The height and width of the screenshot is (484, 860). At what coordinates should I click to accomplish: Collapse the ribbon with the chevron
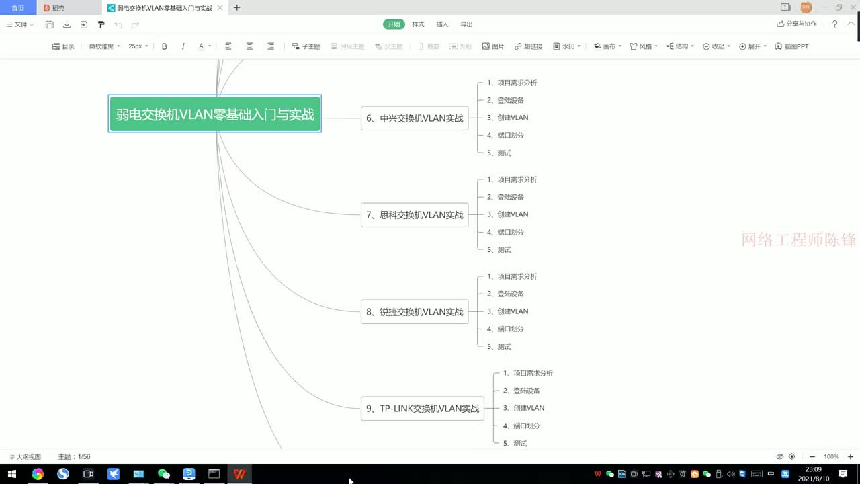point(851,24)
